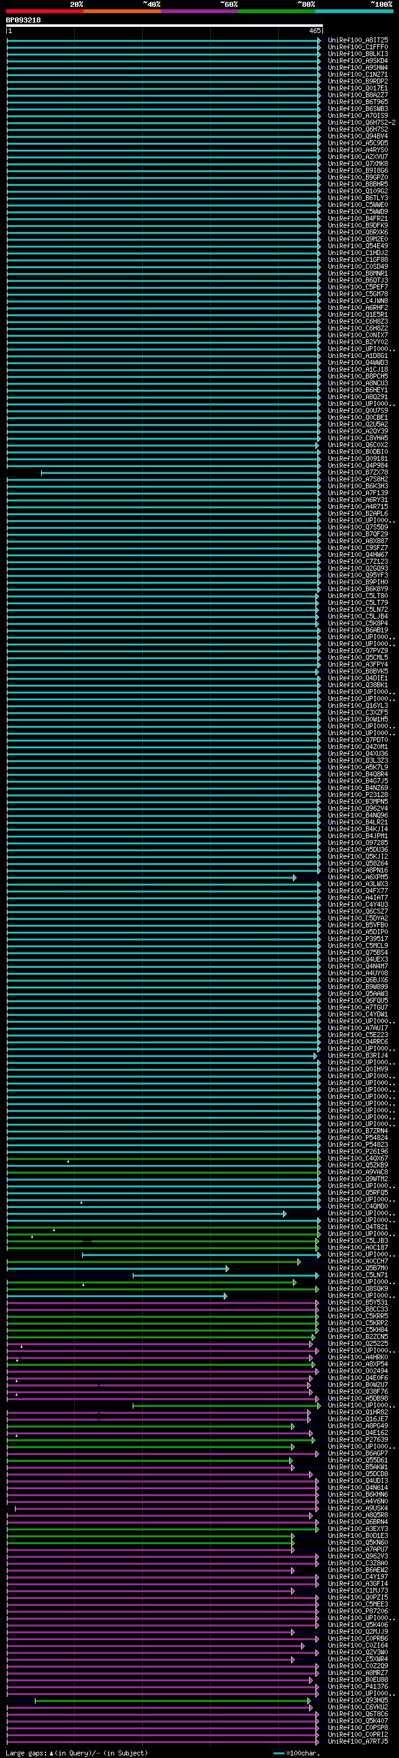Viewport: 399px width, 1758px height.
Task: Click the orange ~40% identity scale segment
Action: [122, 11]
